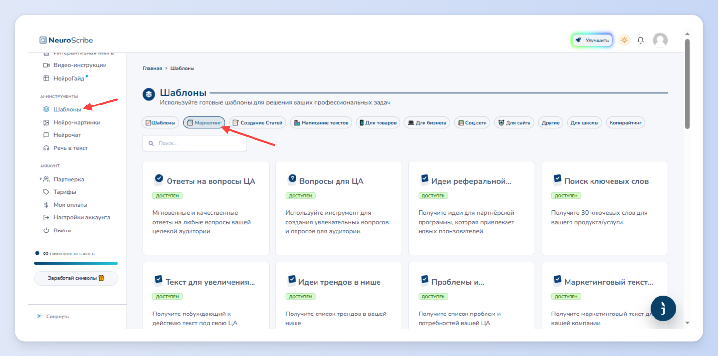This screenshot has width=718, height=356.
Task: Click the символов осталось progress bar
Action: (76, 263)
